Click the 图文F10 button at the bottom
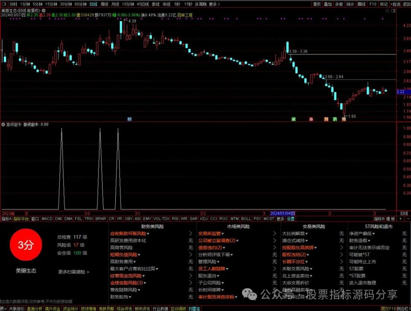The image size is (411, 311). [388, 309]
